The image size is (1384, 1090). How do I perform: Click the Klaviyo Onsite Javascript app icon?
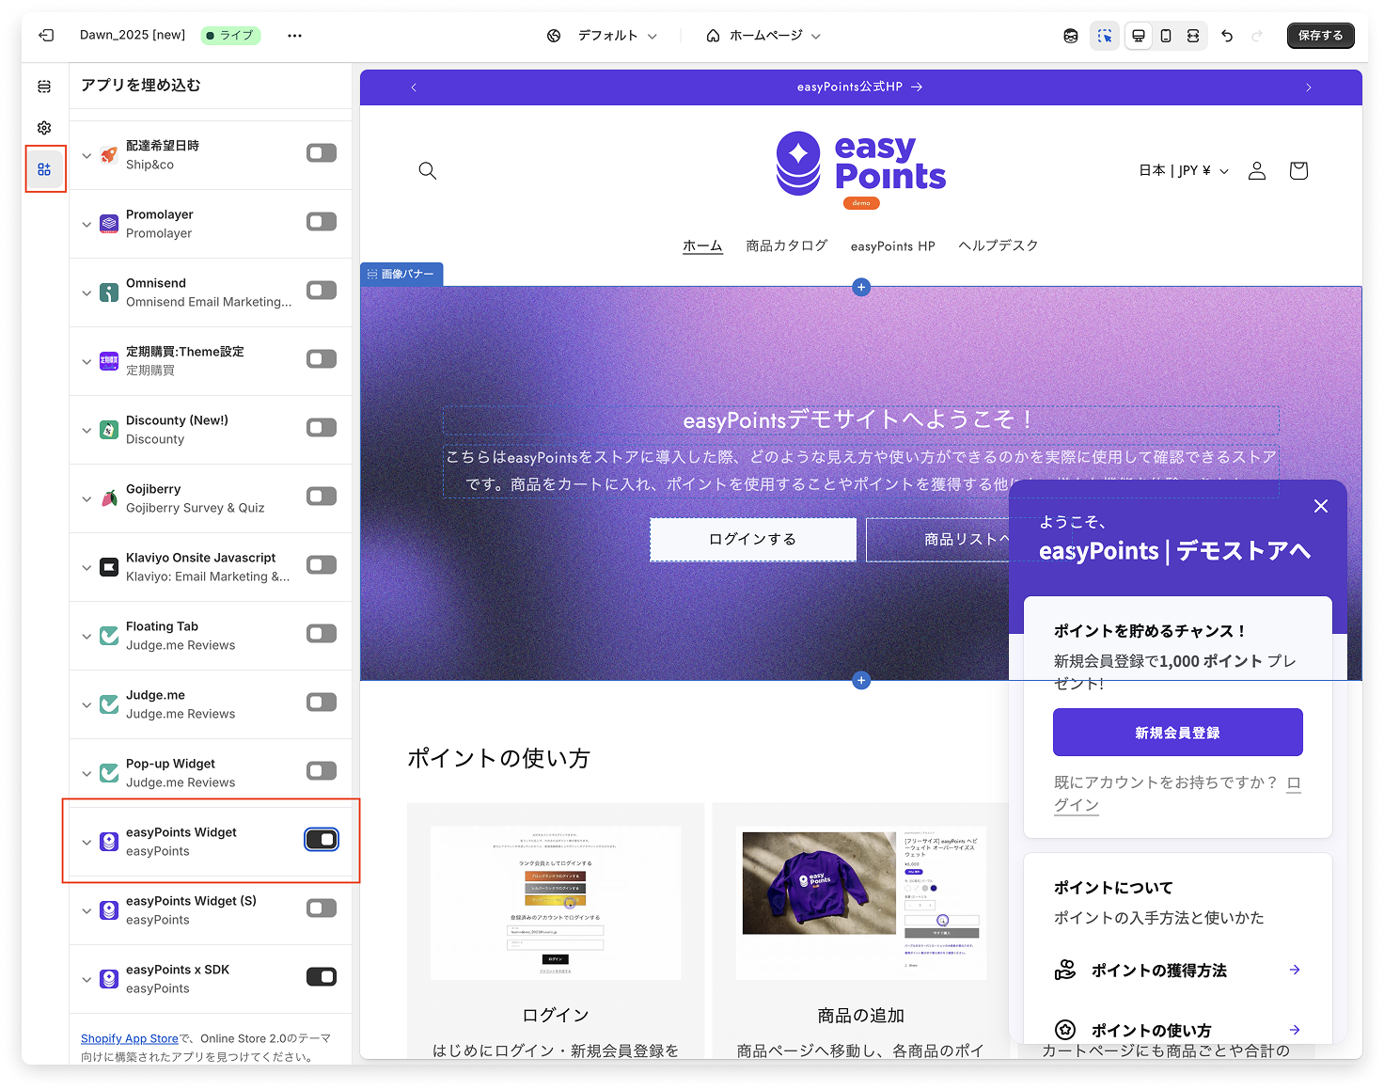(109, 567)
